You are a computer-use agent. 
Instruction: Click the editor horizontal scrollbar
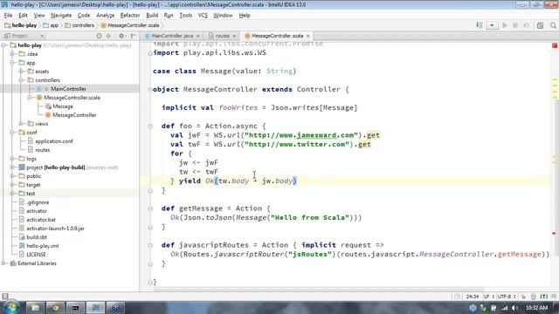[318, 290]
